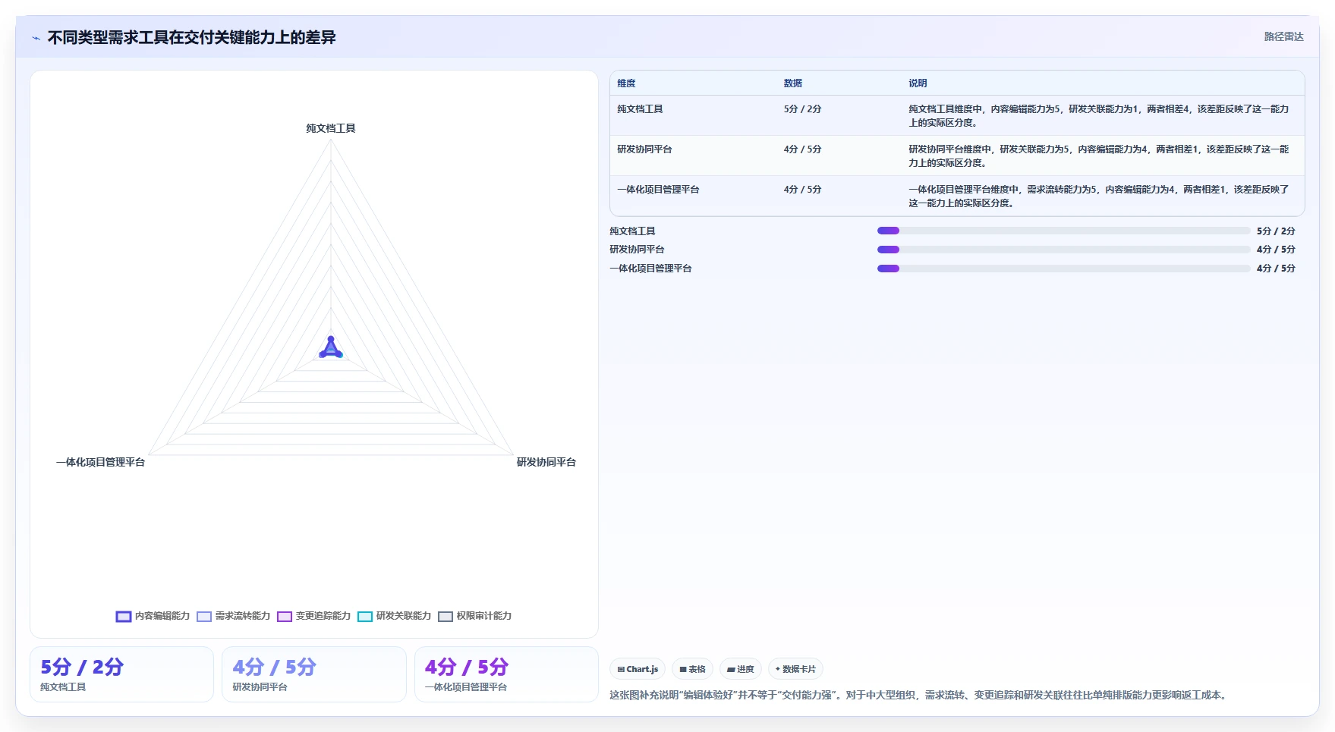Click the 一体化项目管理平台 radar axis label
The width and height of the screenshot is (1335, 732).
pos(100,462)
